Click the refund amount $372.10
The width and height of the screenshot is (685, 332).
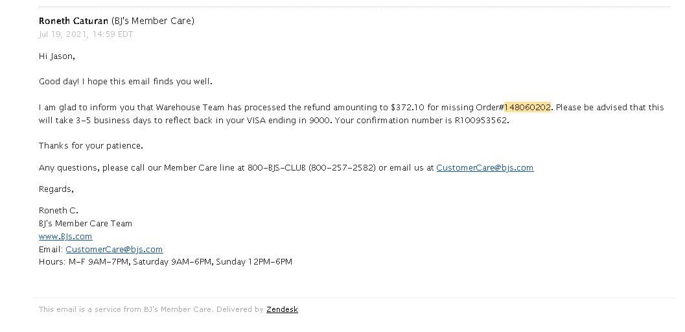click(x=408, y=108)
